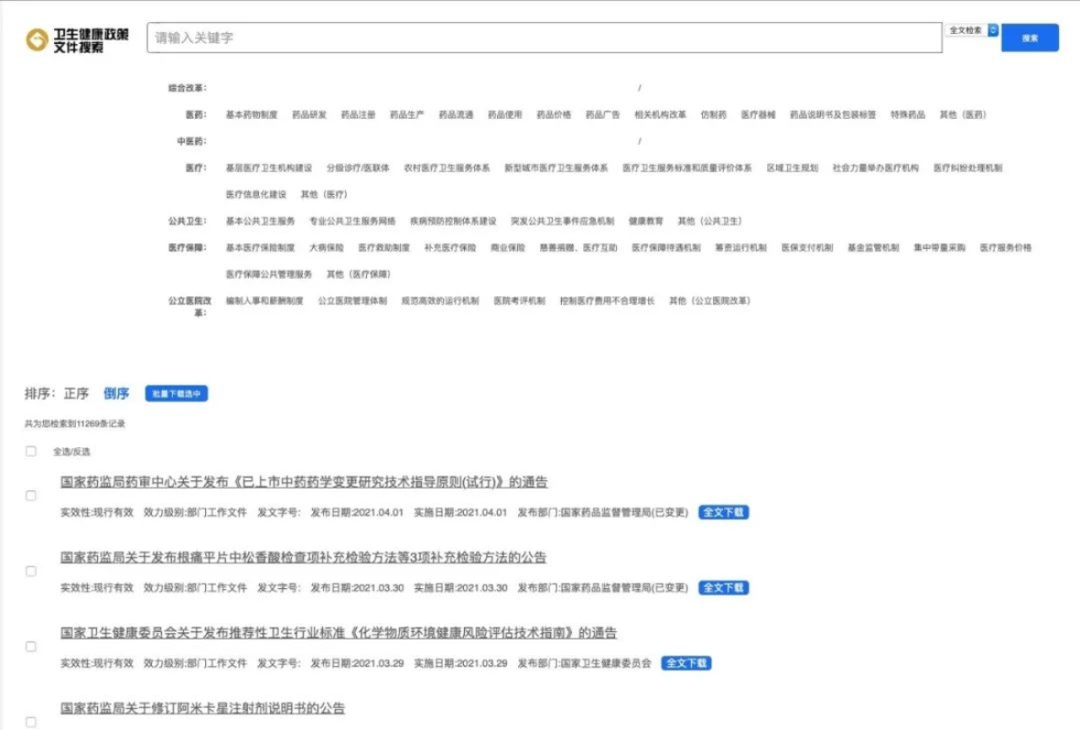Screen dimensions: 1080x730
Task: Select the 基本药物制度 category filter
Action: coord(251,115)
